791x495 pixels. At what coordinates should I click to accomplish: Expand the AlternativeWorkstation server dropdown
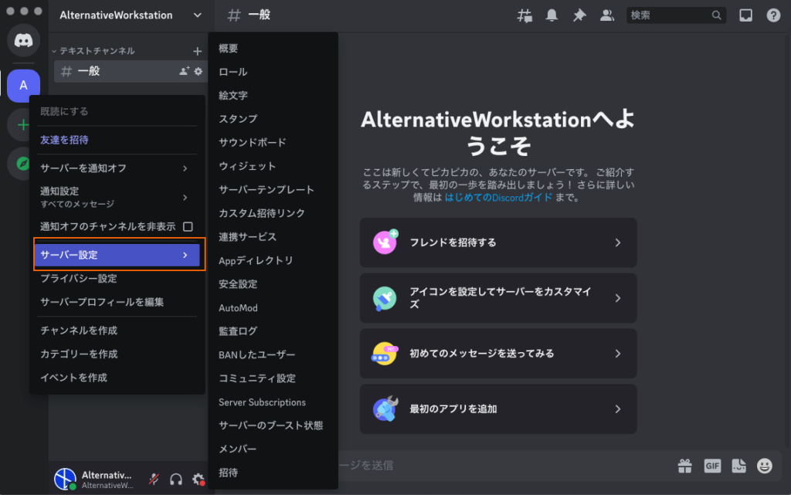click(x=197, y=15)
